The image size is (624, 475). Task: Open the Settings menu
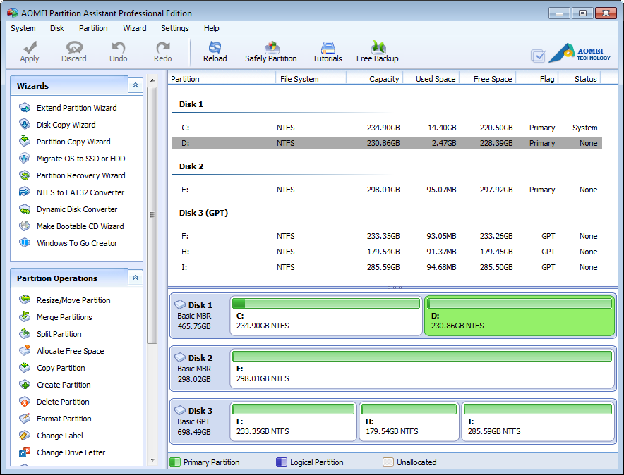(174, 28)
